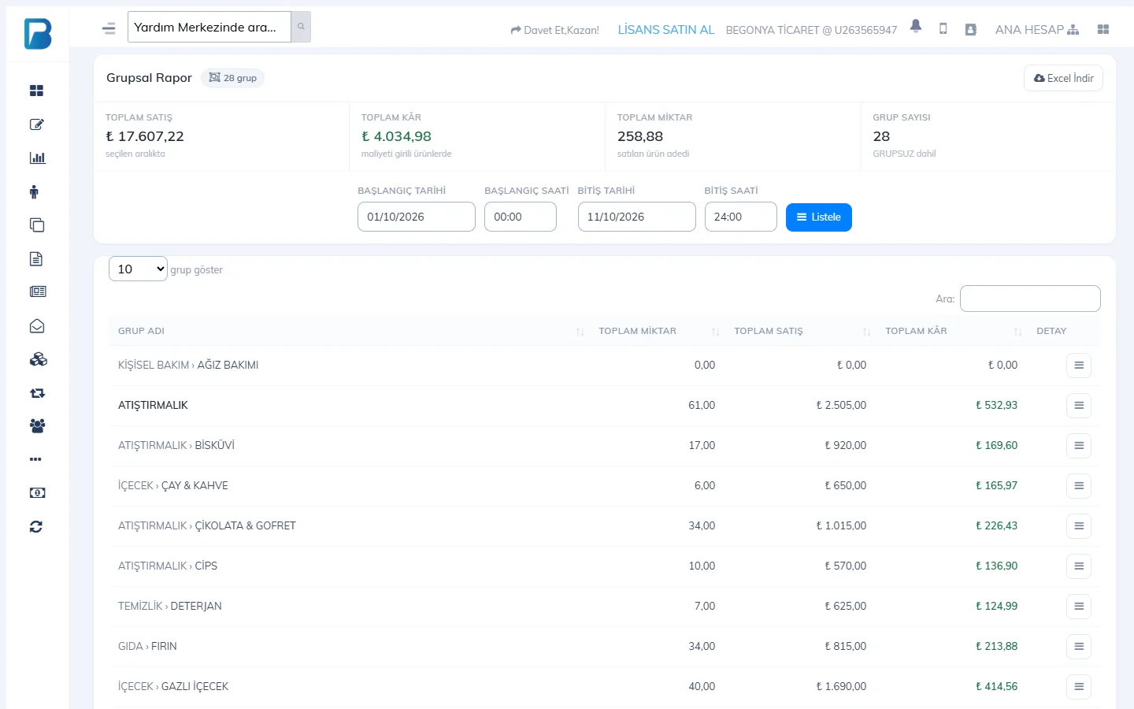This screenshot has width=1134, height=709.
Task: Open the dashboard grid icon in sidebar
Action: click(x=36, y=91)
